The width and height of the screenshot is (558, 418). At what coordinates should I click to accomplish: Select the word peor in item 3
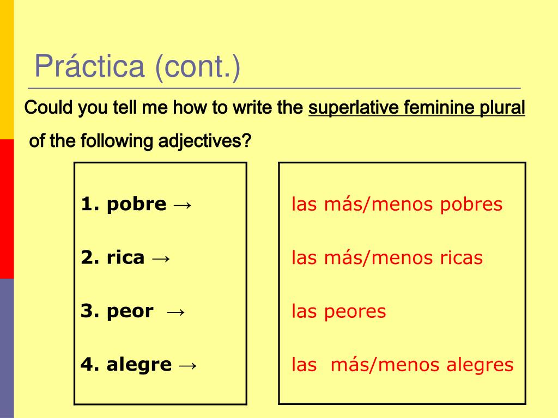click(130, 312)
